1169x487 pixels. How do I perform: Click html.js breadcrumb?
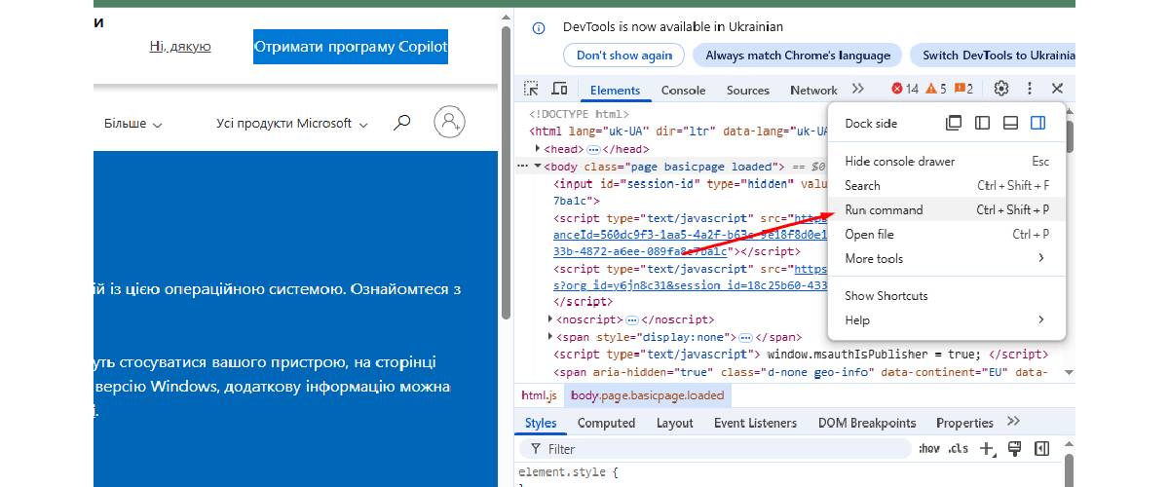click(539, 395)
